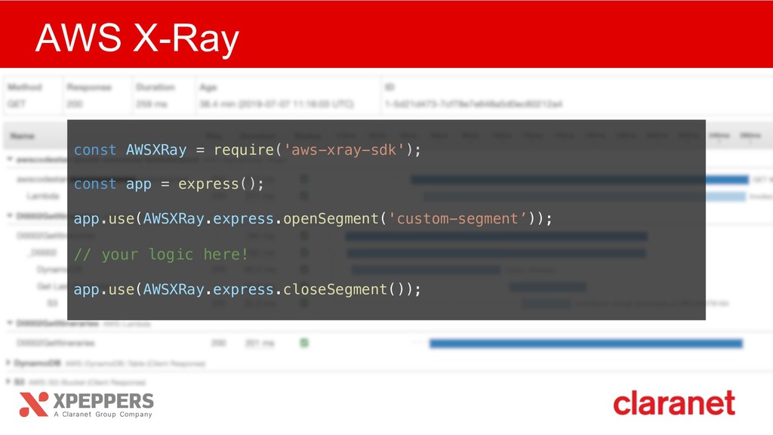Viewport: 773px width, 435px height.
Task: Click the 'closeSegment()' code line
Action: 248,289
